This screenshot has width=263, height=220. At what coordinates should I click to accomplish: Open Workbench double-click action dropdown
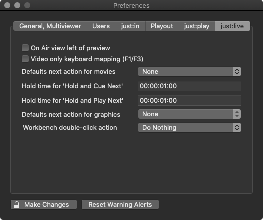(189, 127)
